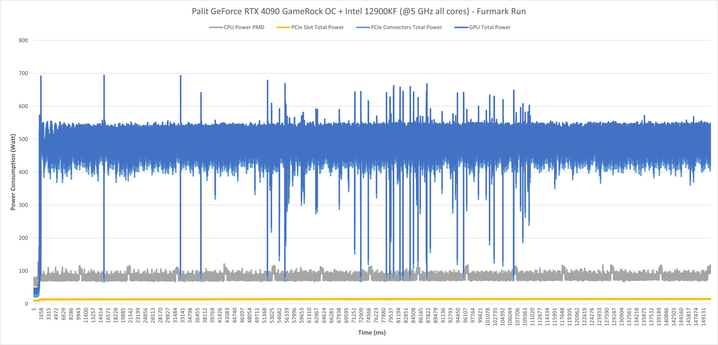The width and height of the screenshot is (718, 345).
Task: Click the 135875 time axis label
Action: (x=644, y=317)
